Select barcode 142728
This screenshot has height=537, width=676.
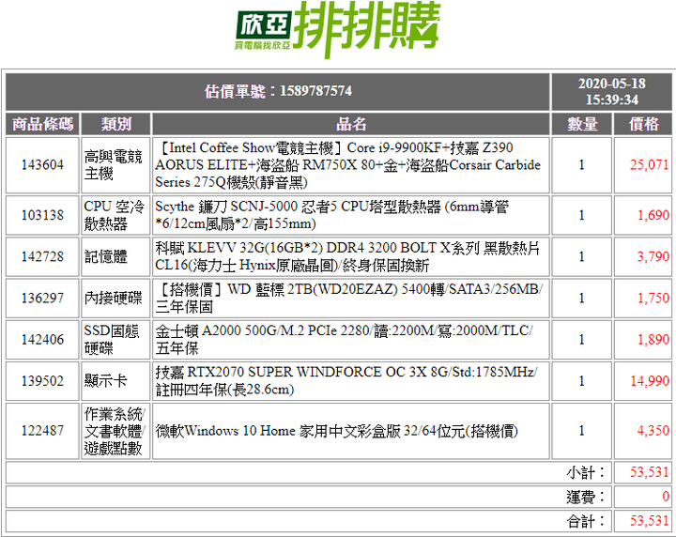pos(42,256)
